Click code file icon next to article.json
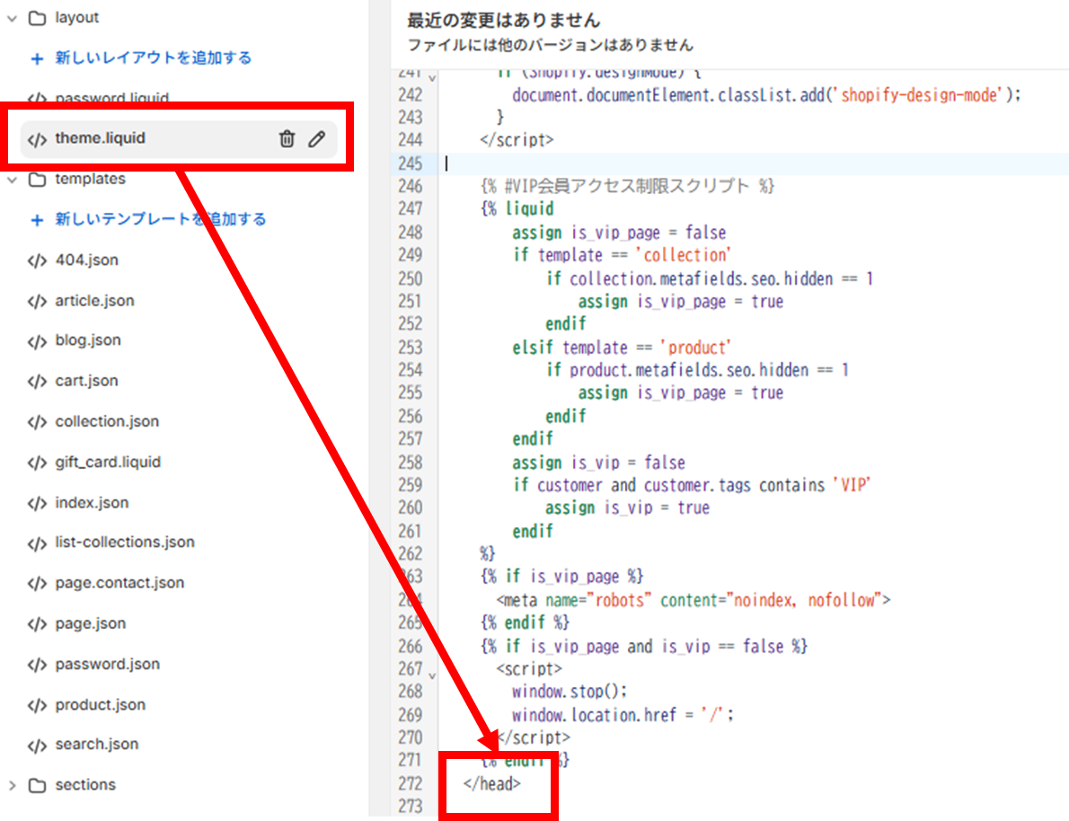 [x=37, y=302]
